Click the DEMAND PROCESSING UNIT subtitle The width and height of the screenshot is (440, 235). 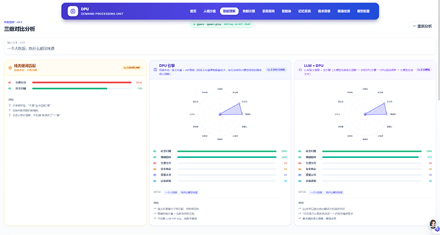click(x=102, y=14)
